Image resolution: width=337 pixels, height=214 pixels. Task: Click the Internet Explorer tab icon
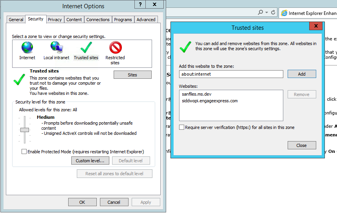pos(284,13)
